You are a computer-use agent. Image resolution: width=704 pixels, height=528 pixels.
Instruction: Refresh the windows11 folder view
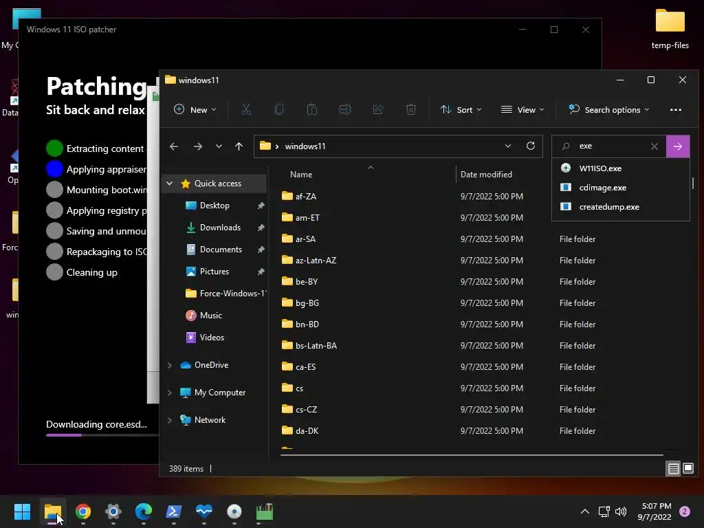pyautogui.click(x=531, y=146)
